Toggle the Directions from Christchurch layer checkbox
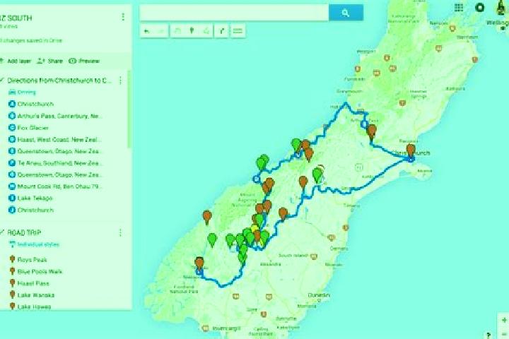 [x=2, y=81]
